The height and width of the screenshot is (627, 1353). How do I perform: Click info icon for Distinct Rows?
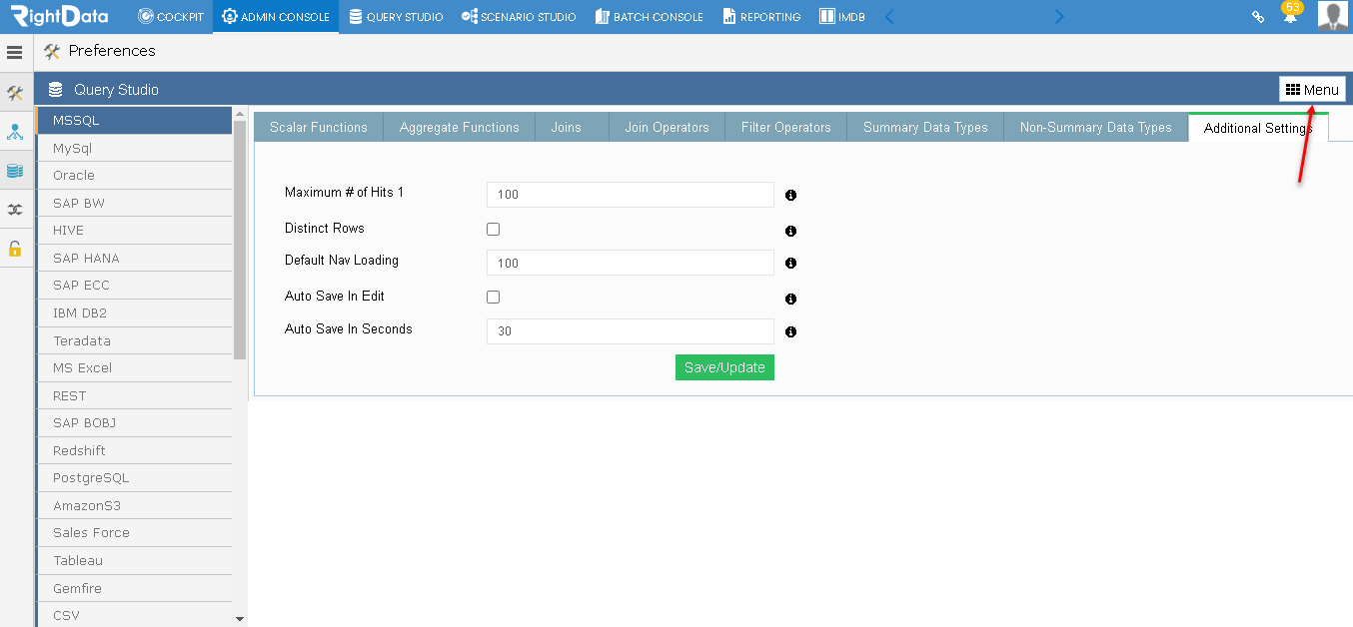point(790,231)
